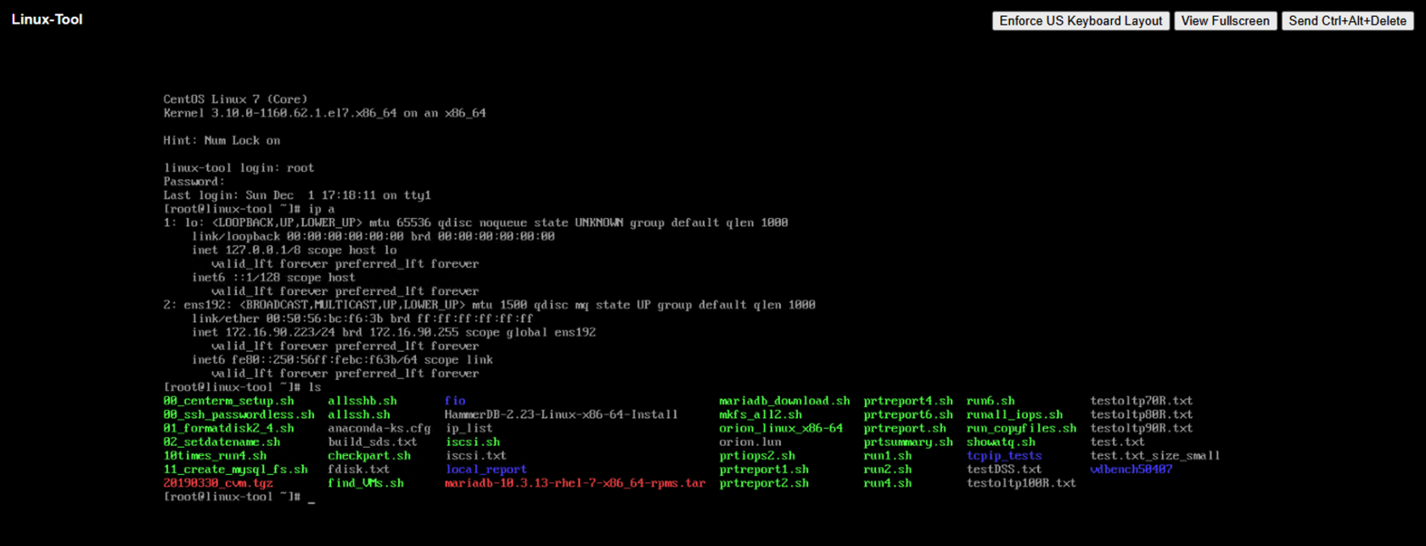Click the Hint: Num Lock on line
Screen dimensions: 1426x546
[x=222, y=141]
